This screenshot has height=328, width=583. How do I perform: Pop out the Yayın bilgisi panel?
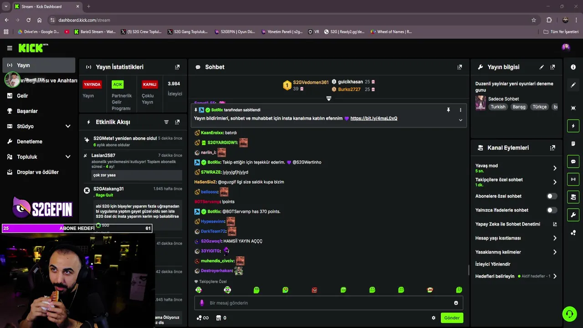pos(552,67)
